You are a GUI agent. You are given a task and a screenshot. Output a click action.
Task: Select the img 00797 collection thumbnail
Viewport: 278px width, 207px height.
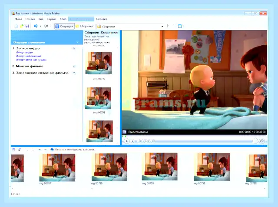click(99, 63)
